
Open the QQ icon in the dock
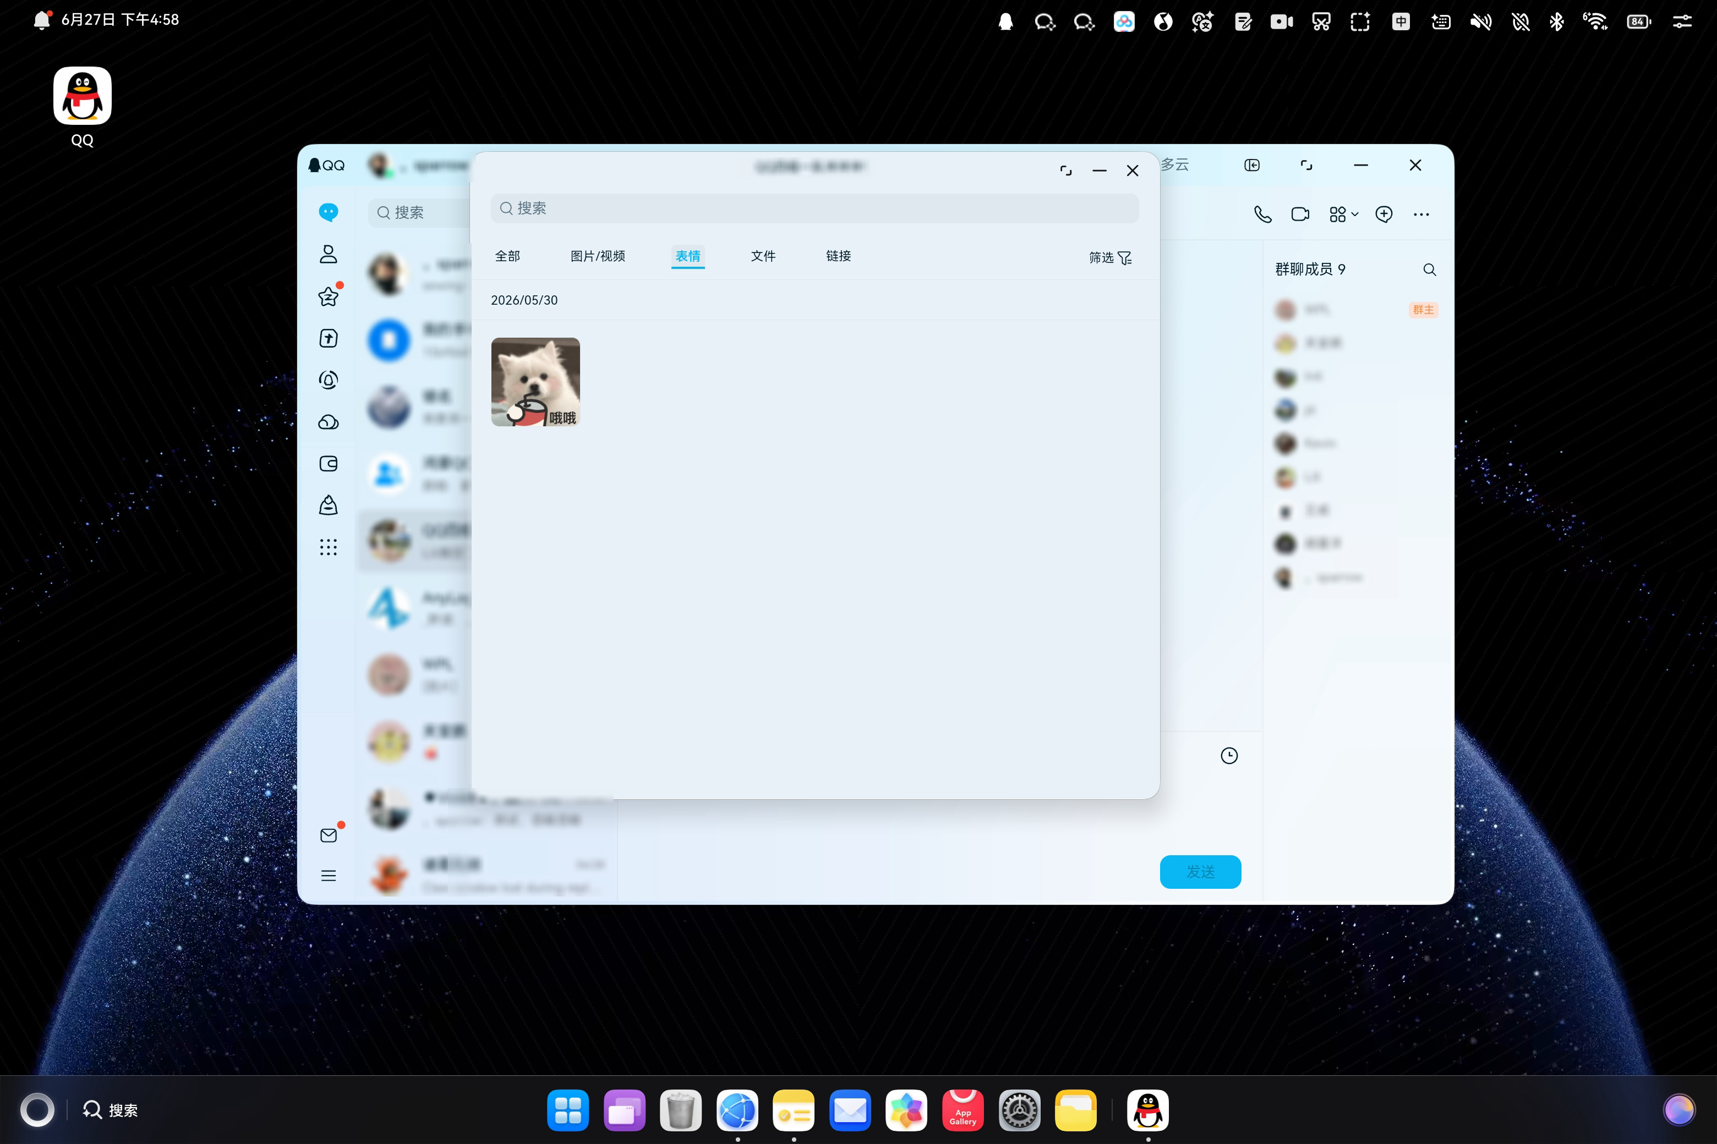click(x=1149, y=1110)
